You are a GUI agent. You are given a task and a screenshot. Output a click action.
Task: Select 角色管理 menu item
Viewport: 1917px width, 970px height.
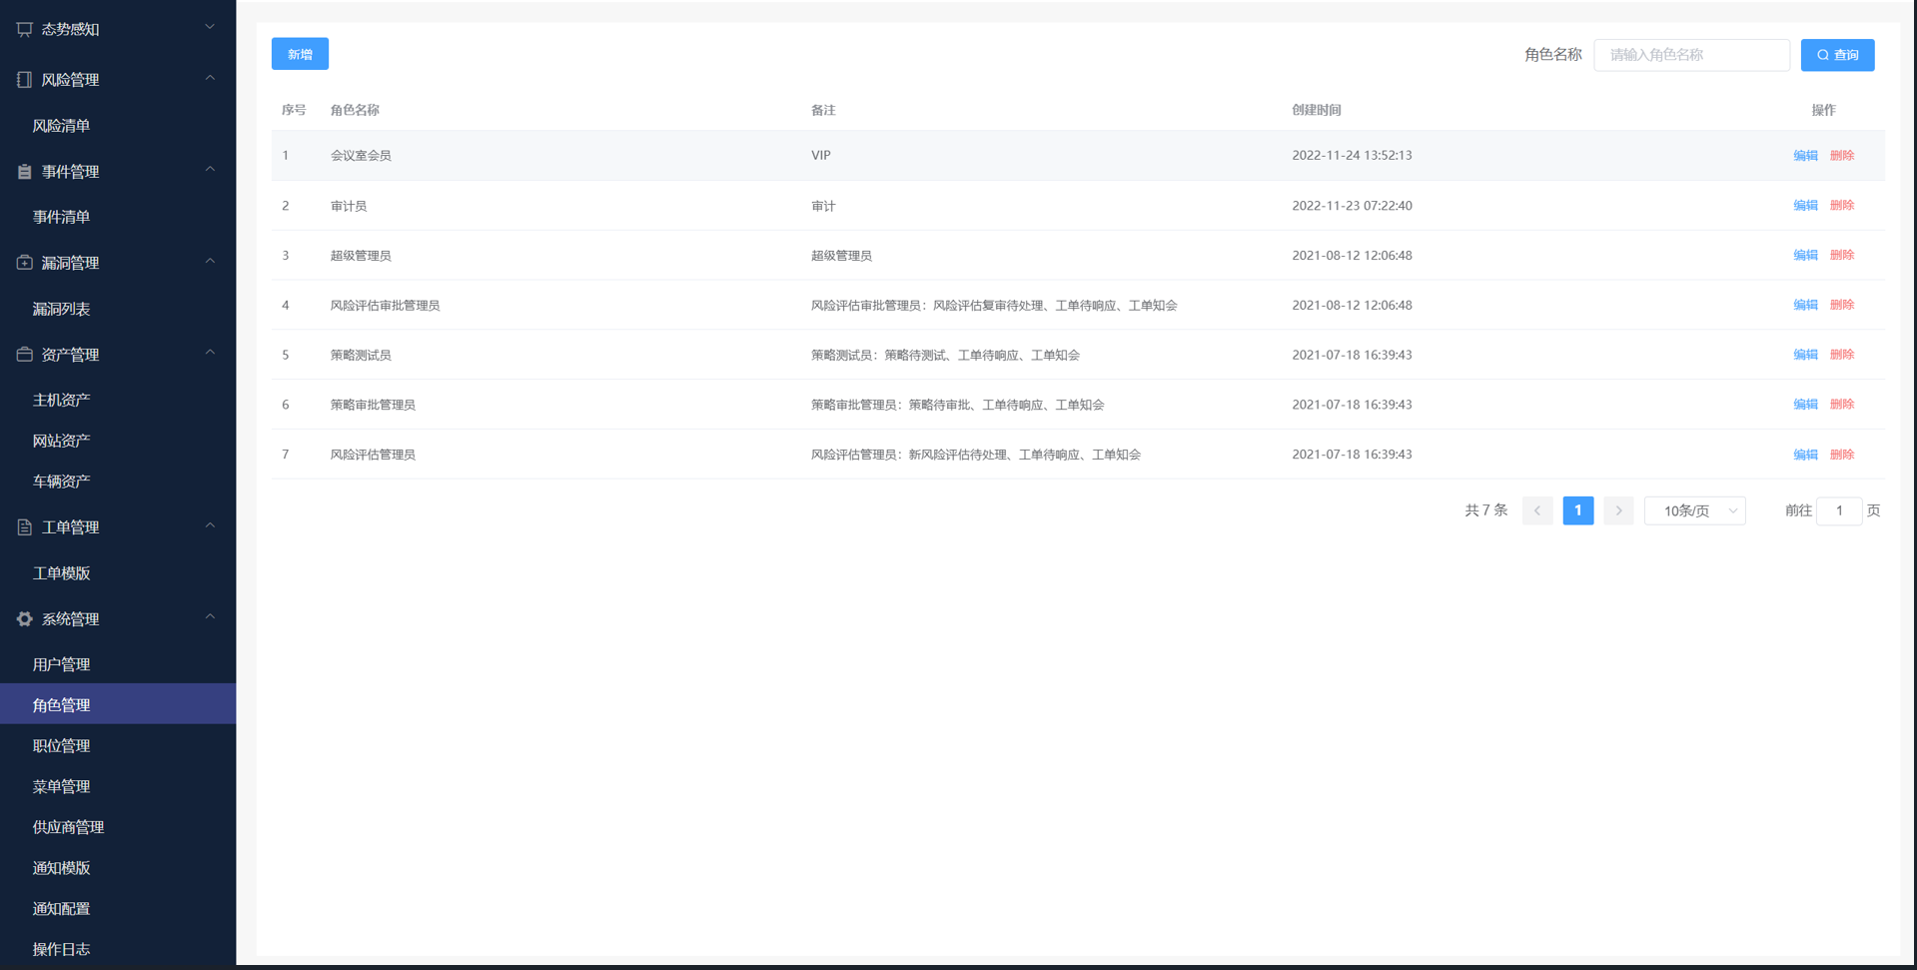click(118, 704)
